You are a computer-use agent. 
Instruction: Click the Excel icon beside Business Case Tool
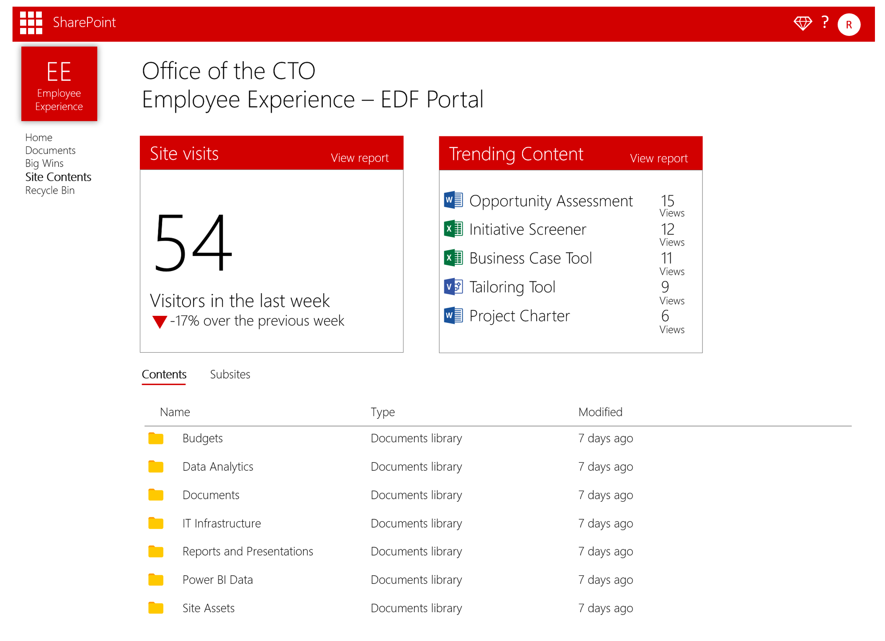453,258
